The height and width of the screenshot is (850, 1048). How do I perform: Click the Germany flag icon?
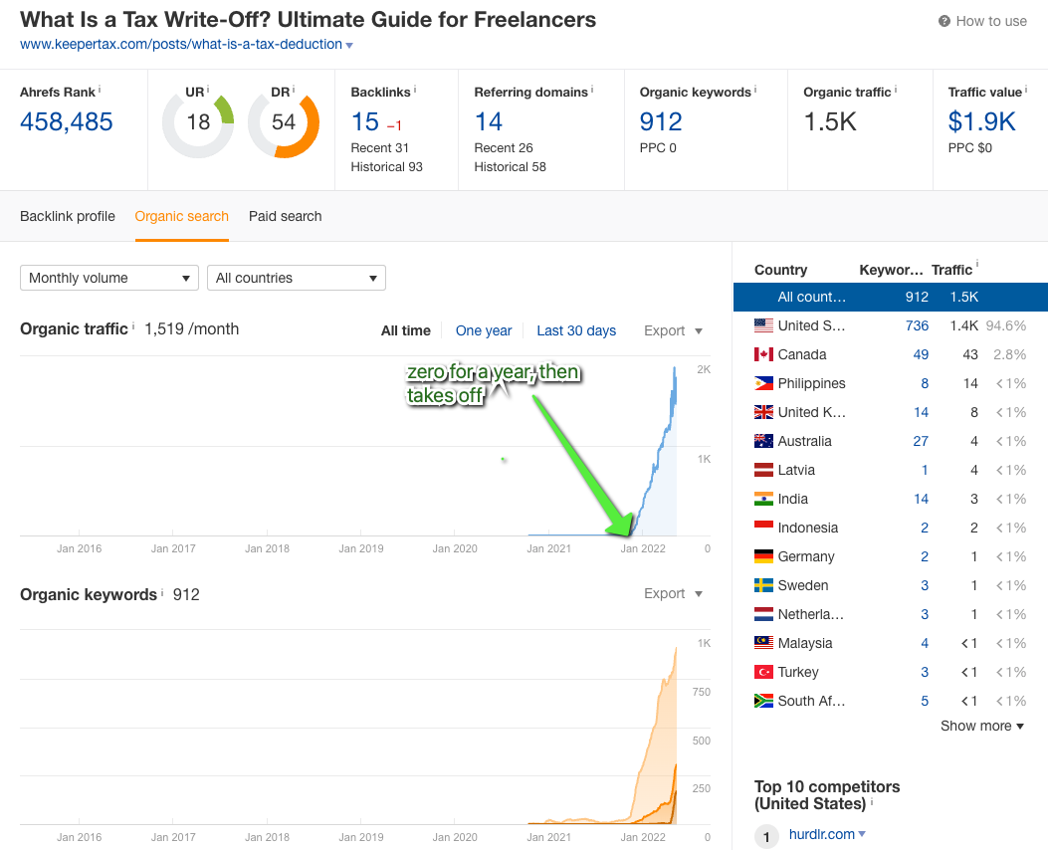pos(763,556)
